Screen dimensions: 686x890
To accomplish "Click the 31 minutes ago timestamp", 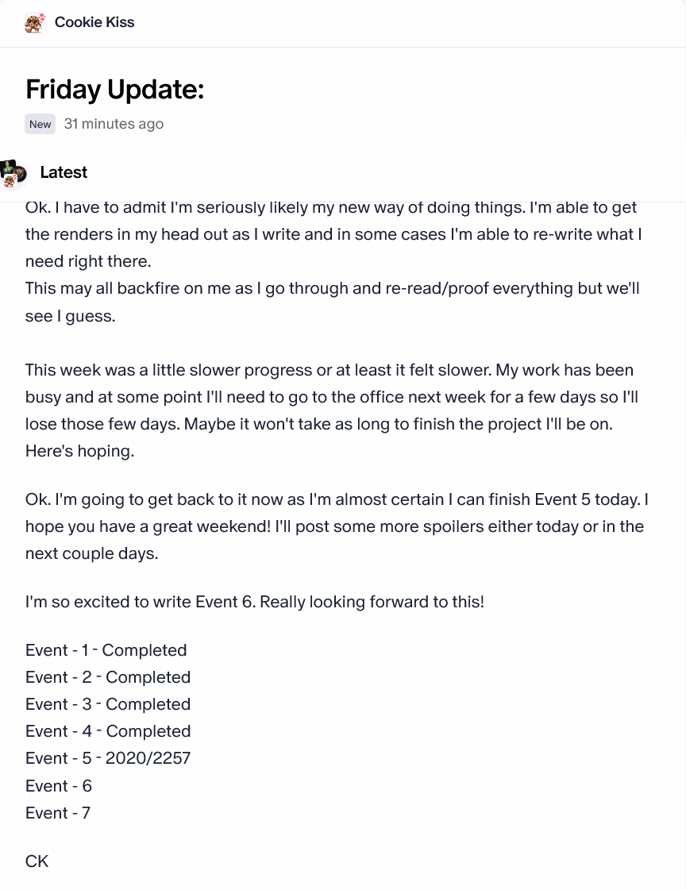I will pyautogui.click(x=114, y=124).
